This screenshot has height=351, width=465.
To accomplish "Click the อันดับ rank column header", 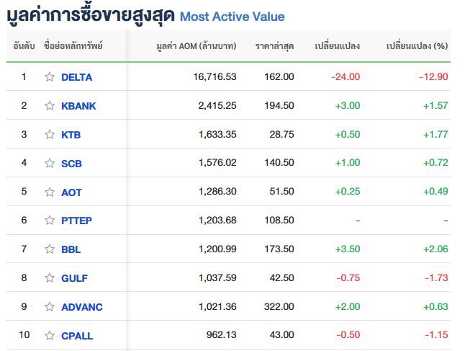I will (x=23, y=46).
